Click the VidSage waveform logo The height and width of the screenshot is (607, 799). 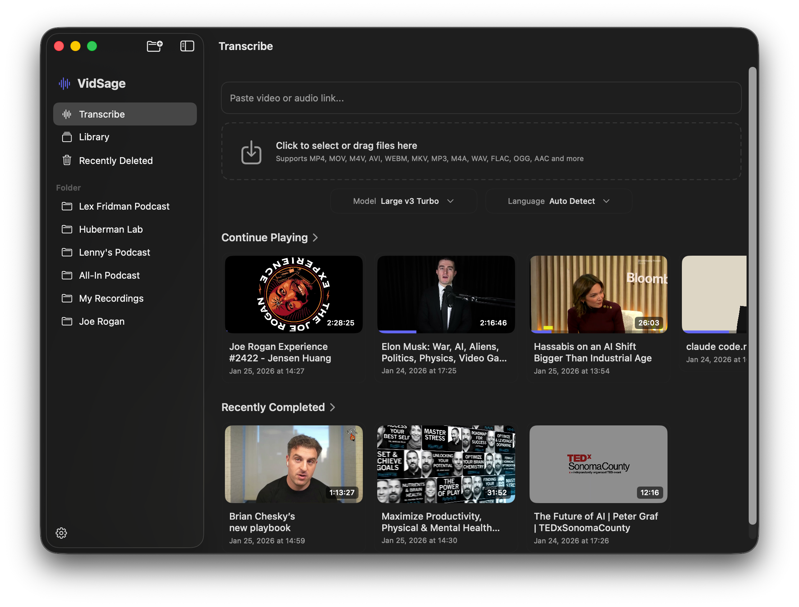point(65,83)
